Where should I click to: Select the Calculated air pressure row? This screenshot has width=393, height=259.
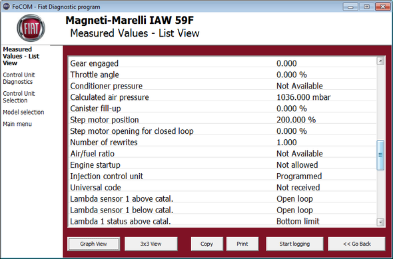(222, 97)
